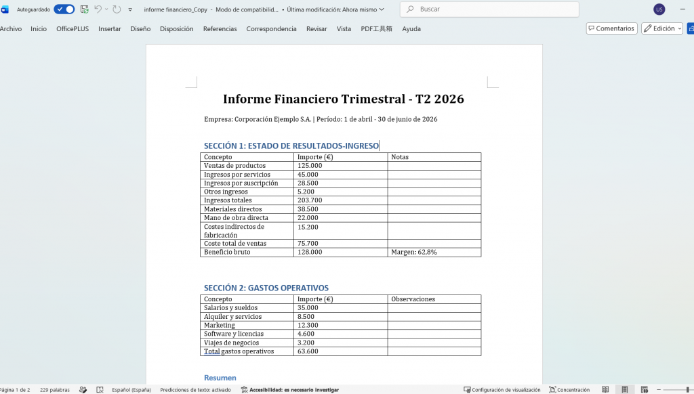Click the Ingresos totales cell

point(247,200)
